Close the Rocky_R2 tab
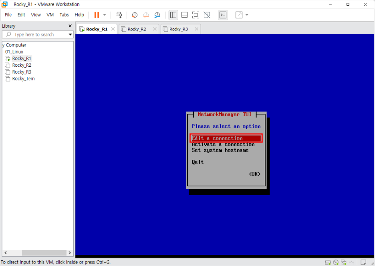375x266 pixels. [155, 29]
